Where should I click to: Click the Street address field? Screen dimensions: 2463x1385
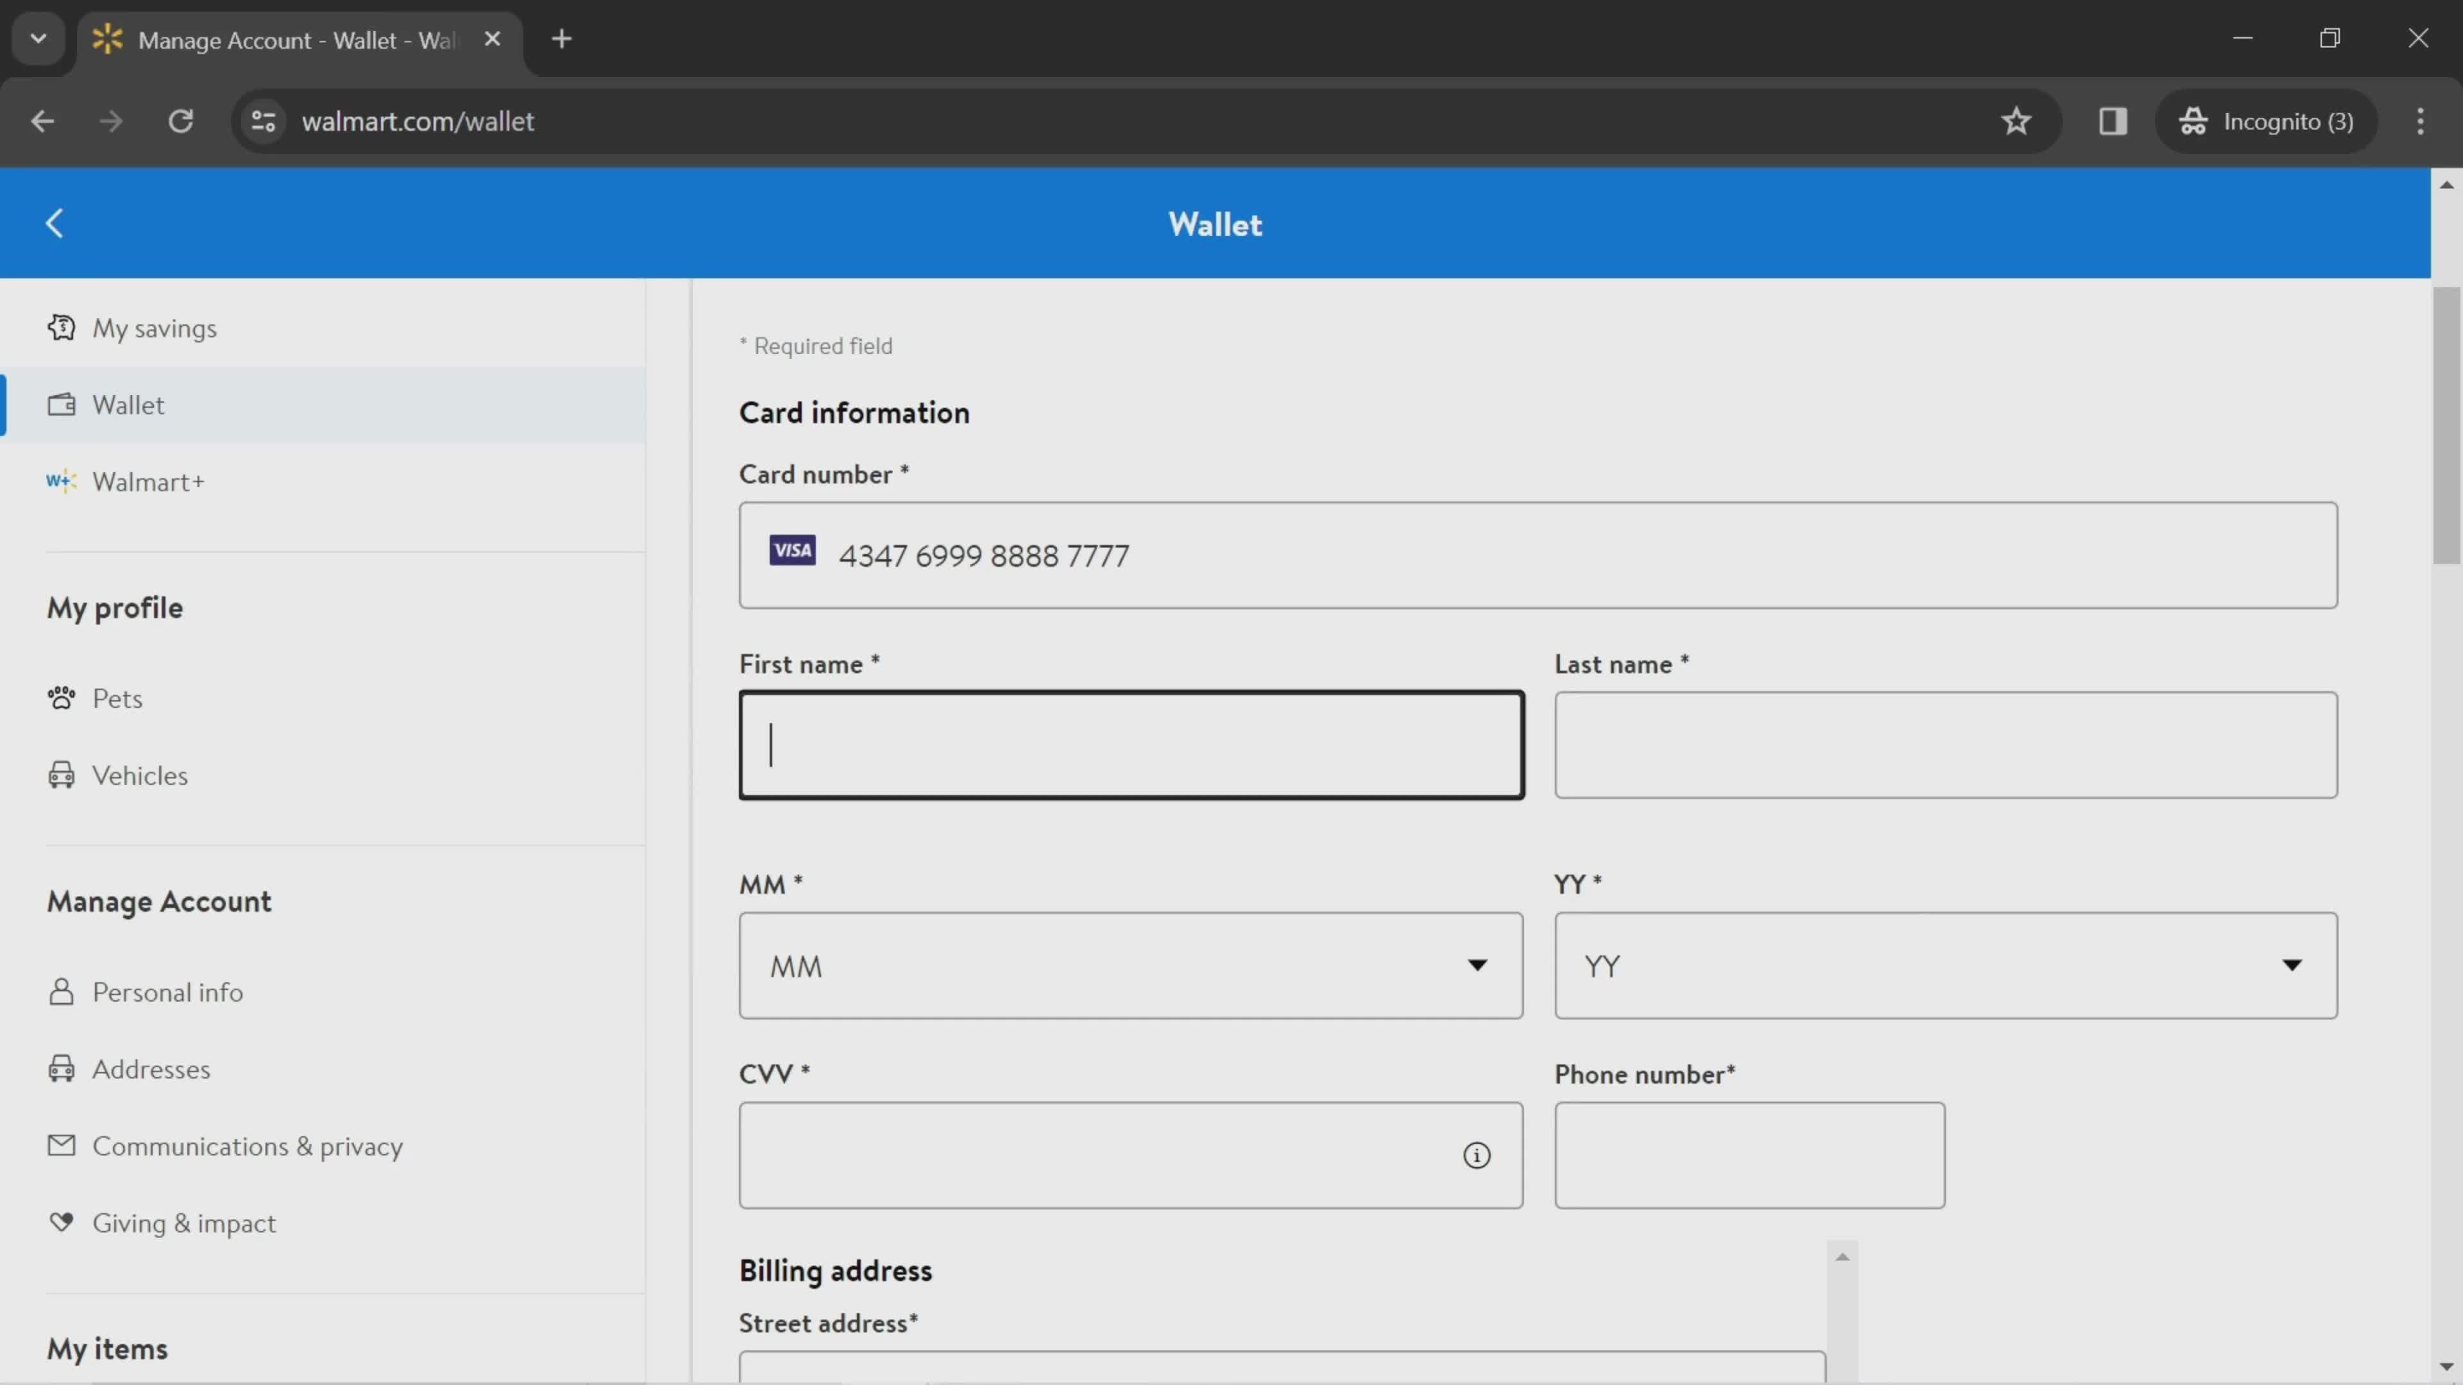pos(1282,1367)
